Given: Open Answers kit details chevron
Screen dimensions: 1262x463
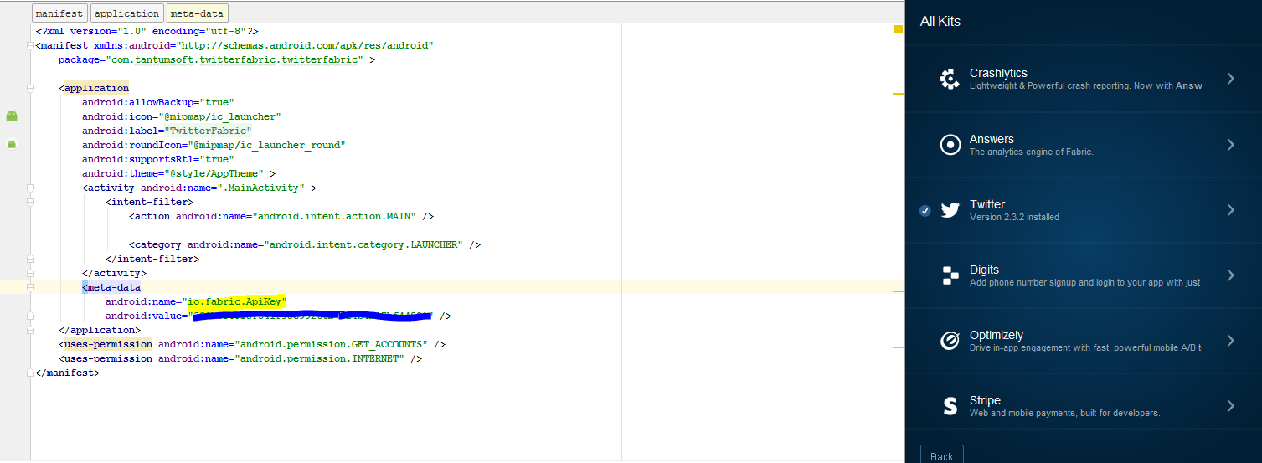Looking at the screenshot, I should (x=1230, y=144).
